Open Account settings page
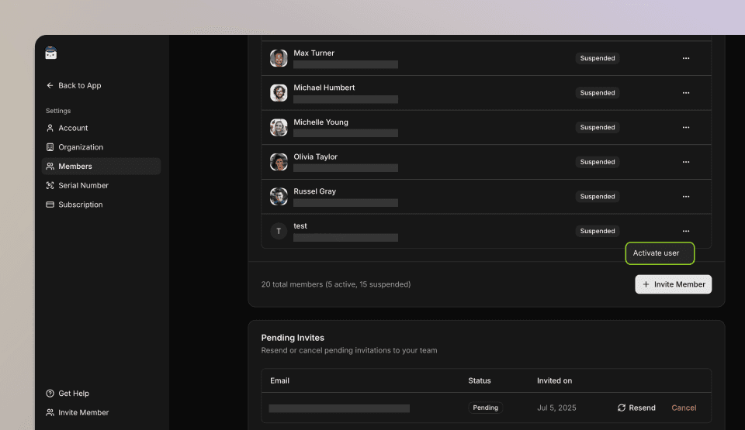The height and width of the screenshot is (430, 745). click(x=73, y=128)
